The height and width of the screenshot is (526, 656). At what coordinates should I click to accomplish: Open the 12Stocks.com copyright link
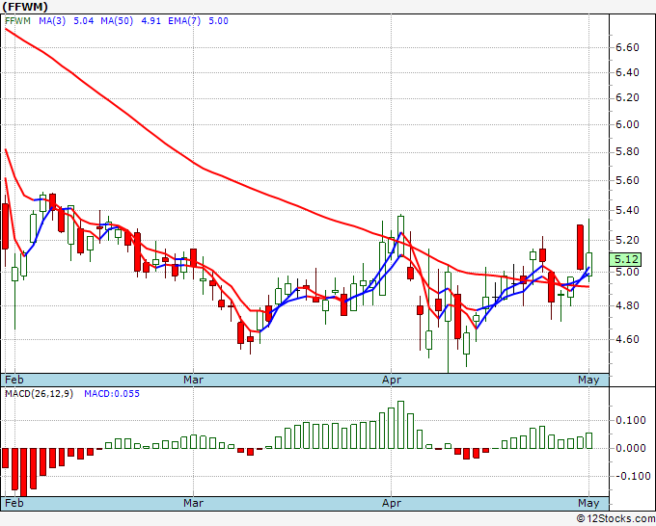(615, 518)
